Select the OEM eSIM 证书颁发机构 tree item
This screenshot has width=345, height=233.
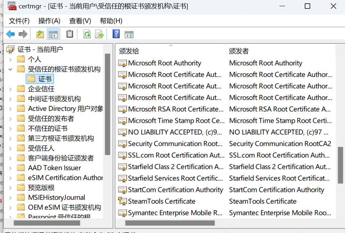pyautogui.click(x=64, y=207)
